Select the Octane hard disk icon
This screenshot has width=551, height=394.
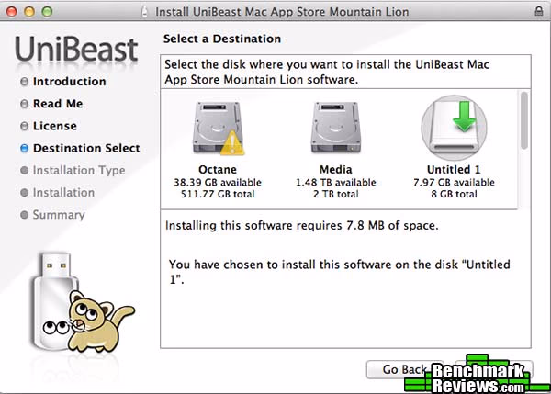[218, 129]
